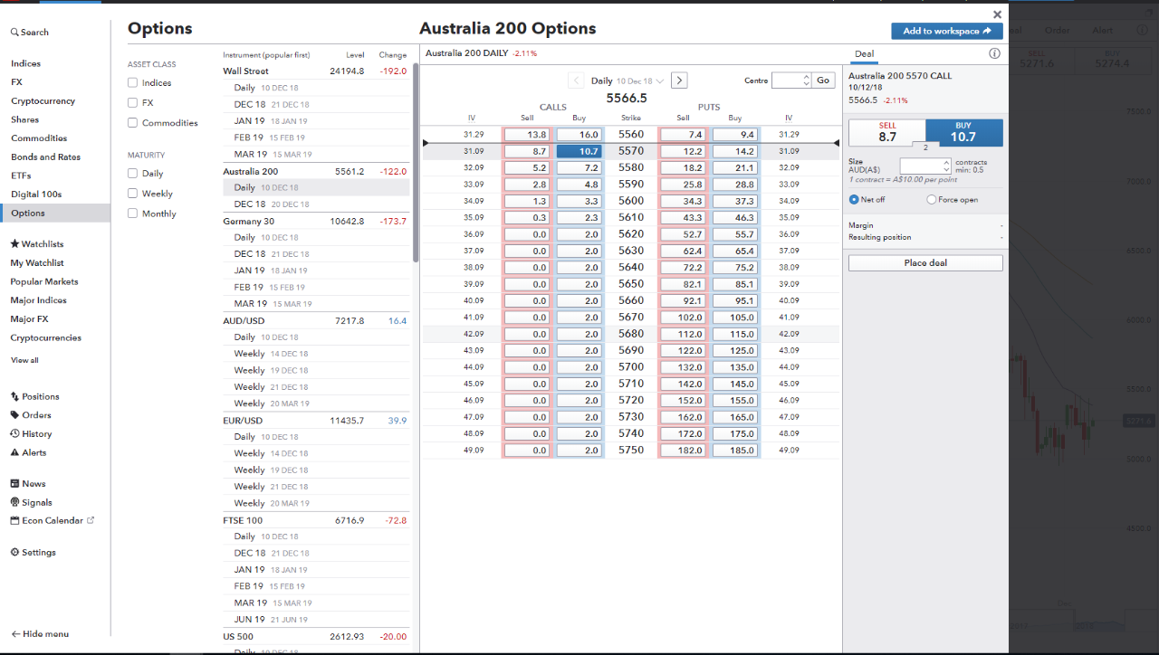Open Alerts in sidebar

tap(28, 452)
